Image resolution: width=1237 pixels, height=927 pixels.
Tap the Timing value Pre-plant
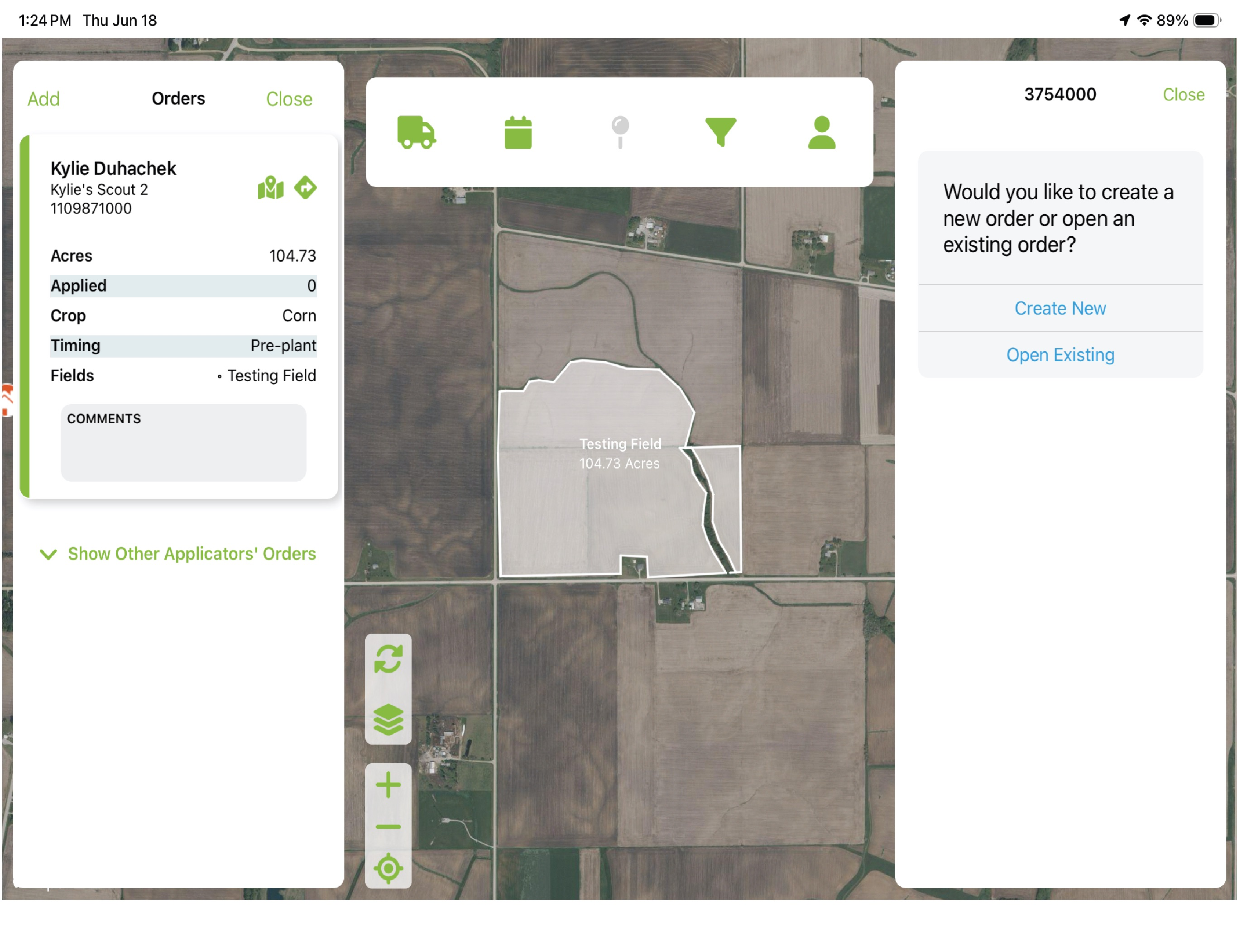pyautogui.click(x=283, y=345)
